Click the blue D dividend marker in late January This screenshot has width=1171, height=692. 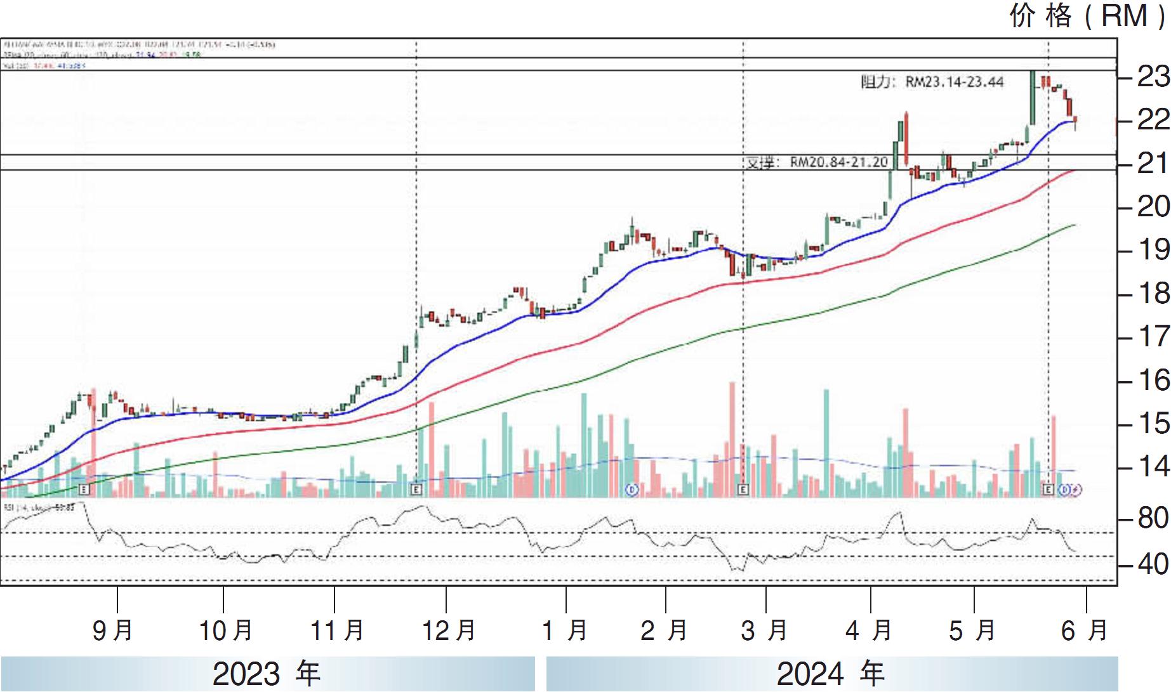(632, 489)
